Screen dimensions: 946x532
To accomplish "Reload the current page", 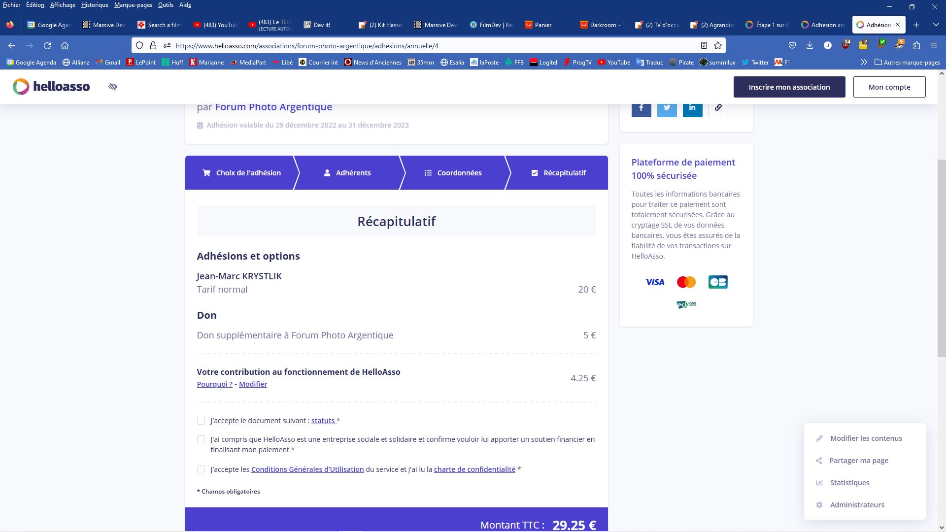I will pyautogui.click(x=47, y=45).
